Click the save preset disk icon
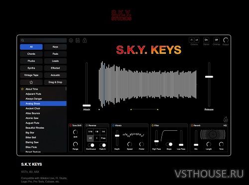The height and width of the screenshot is (185, 249). (78, 40)
